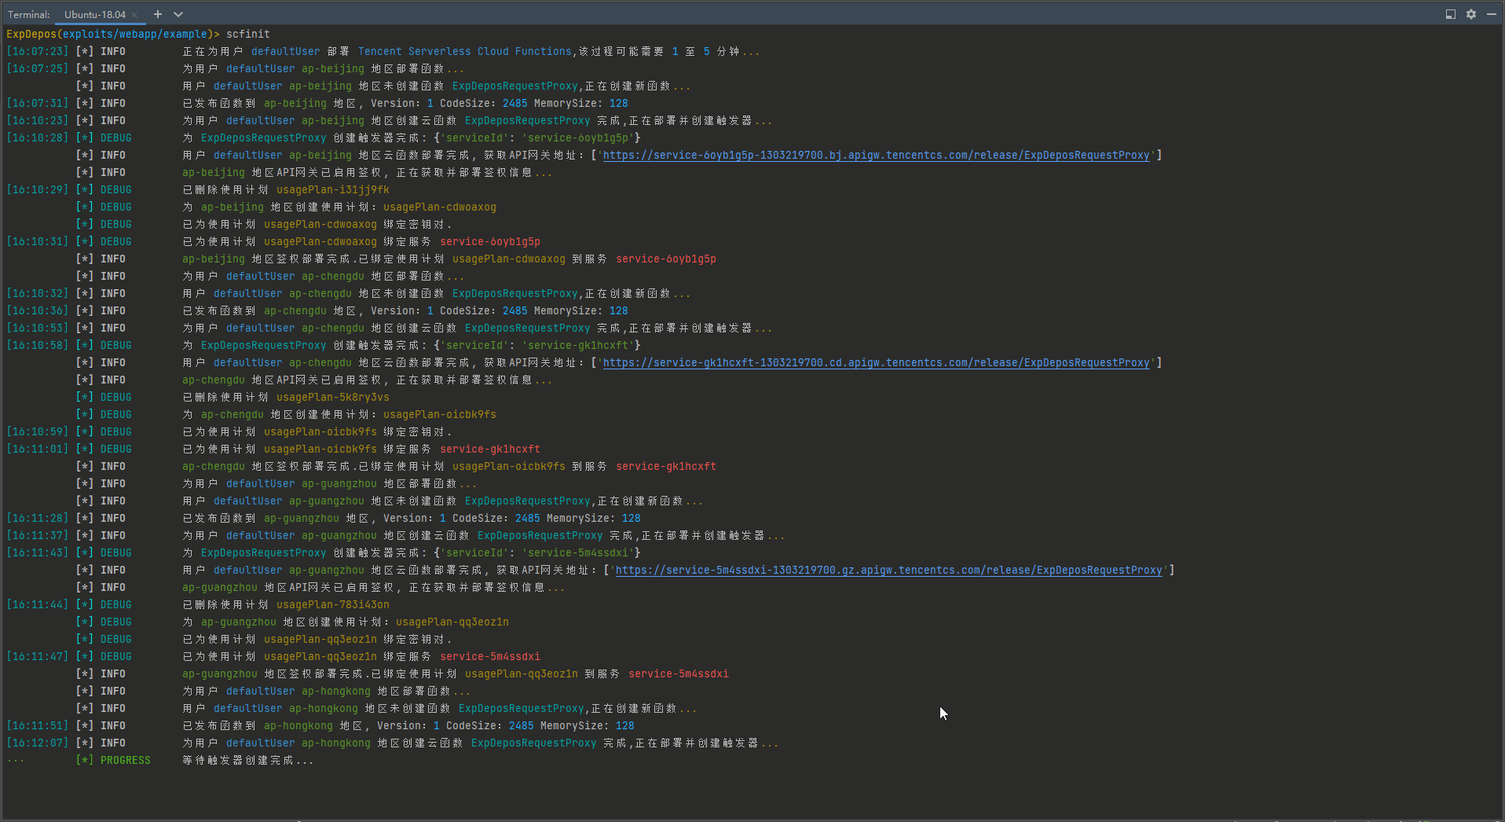Click usagePlan-783i43on text
The height and width of the screenshot is (822, 1505).
tap(333, 605)
